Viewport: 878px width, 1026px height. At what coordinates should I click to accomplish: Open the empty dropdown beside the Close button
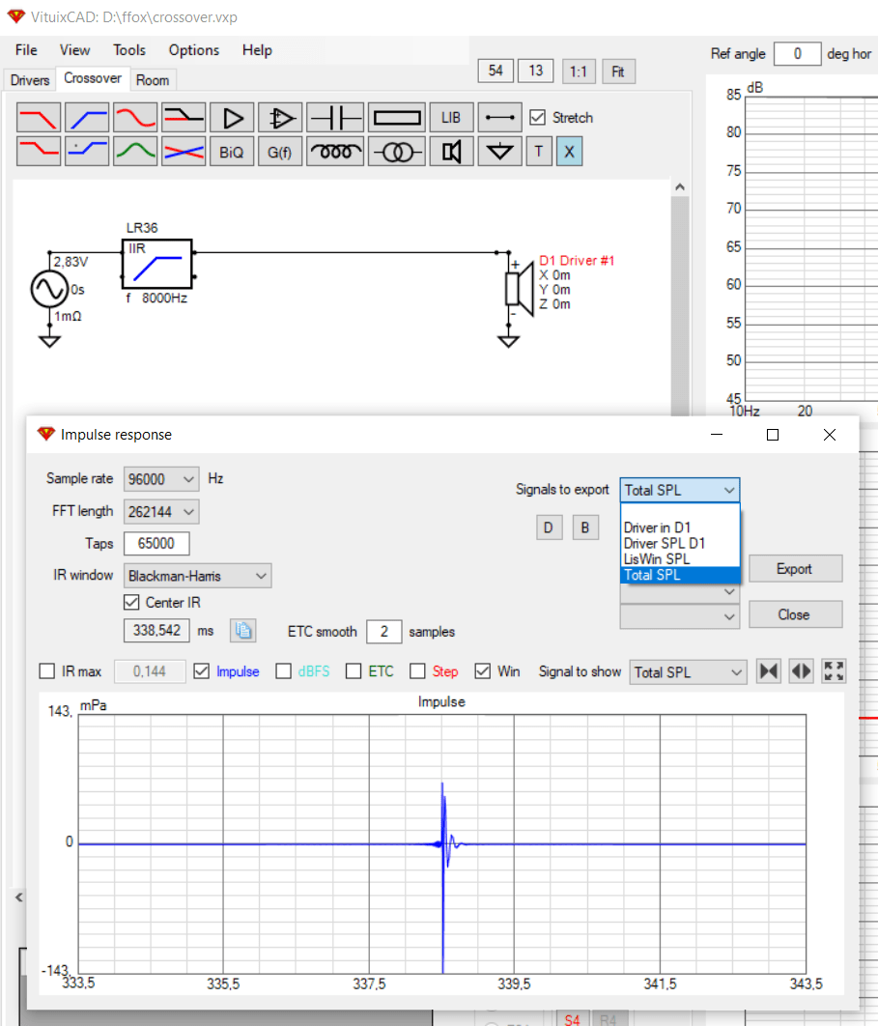680,616
